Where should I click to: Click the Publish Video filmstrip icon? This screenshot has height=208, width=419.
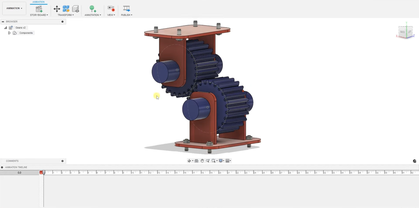tap(126, 9)
